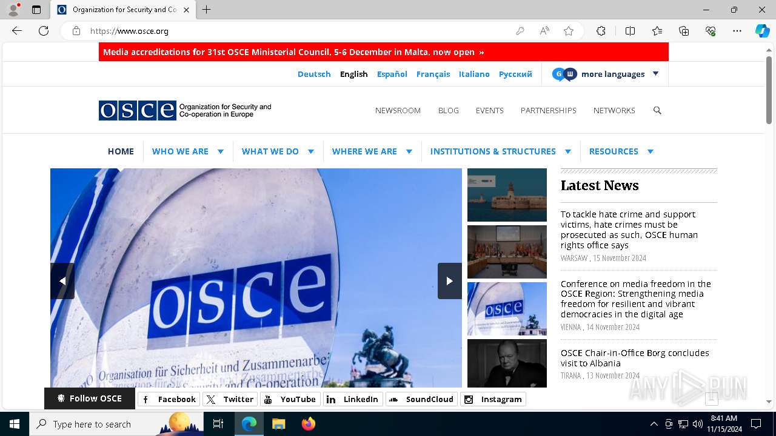Open the EVENTS menu link
Image resolution: width=776 pixels, height=436 pixels.
(490, 110)
